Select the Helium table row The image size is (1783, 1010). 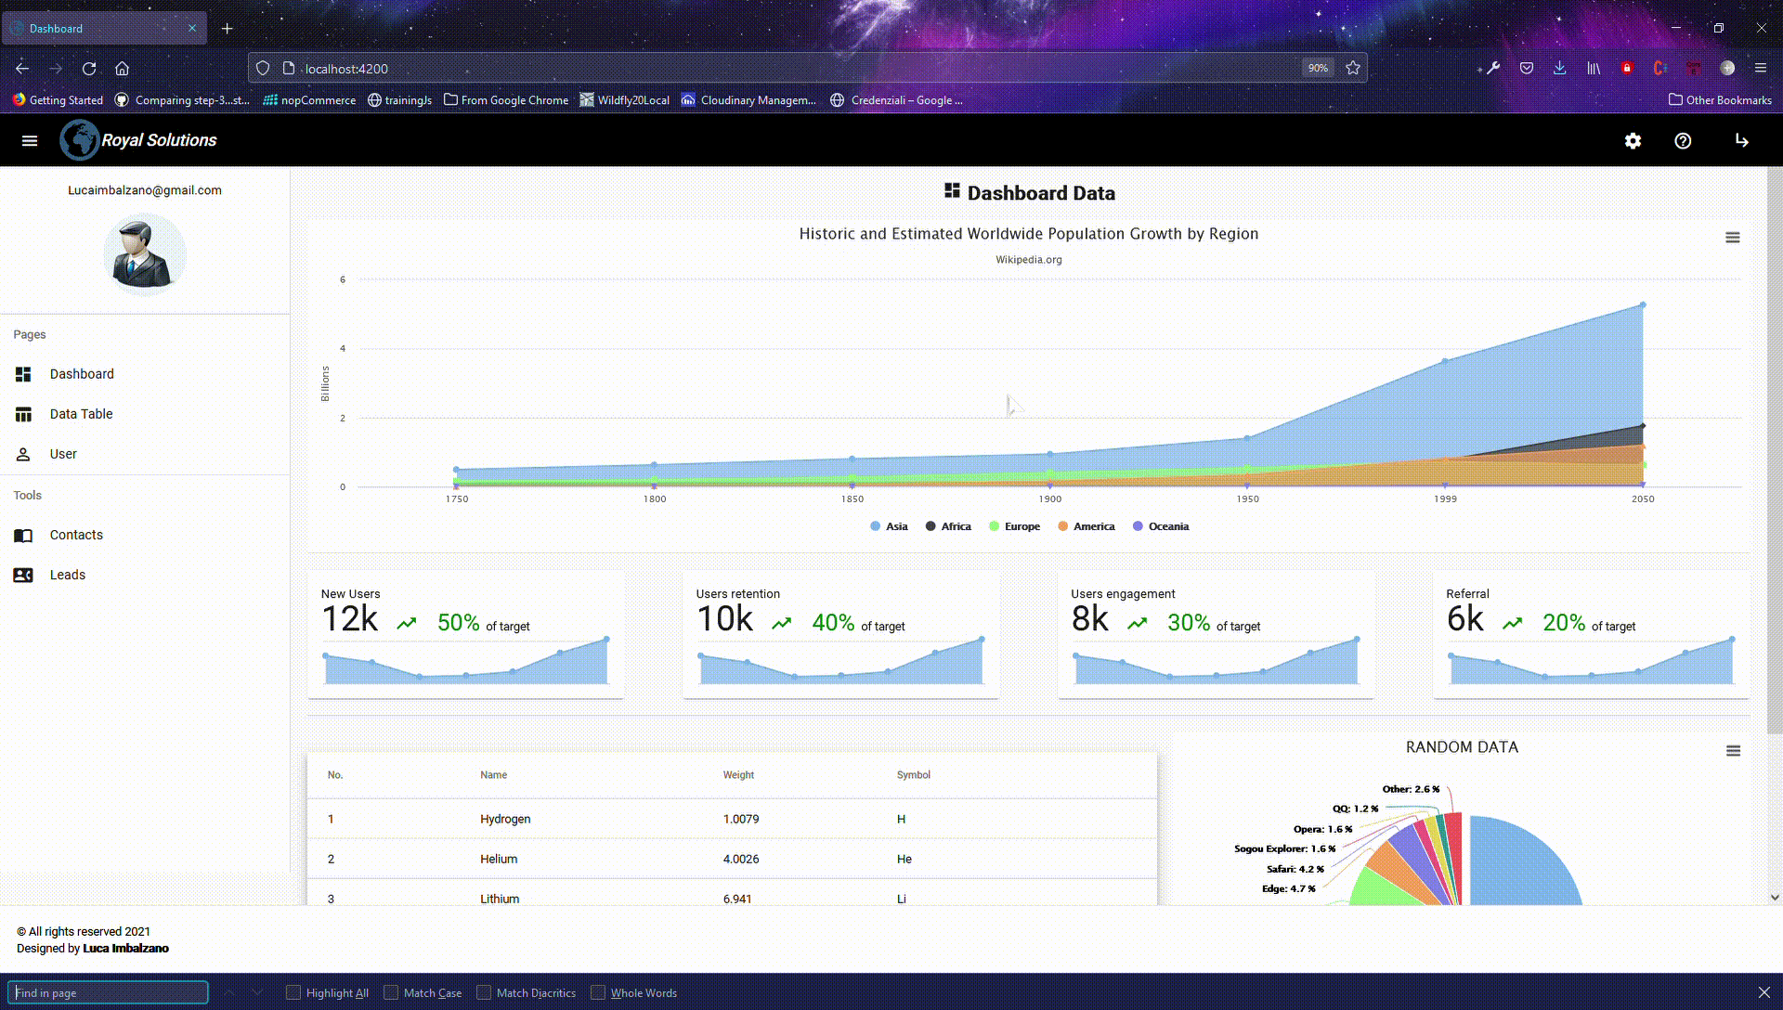pyautogui.click(x=732, y=859)
